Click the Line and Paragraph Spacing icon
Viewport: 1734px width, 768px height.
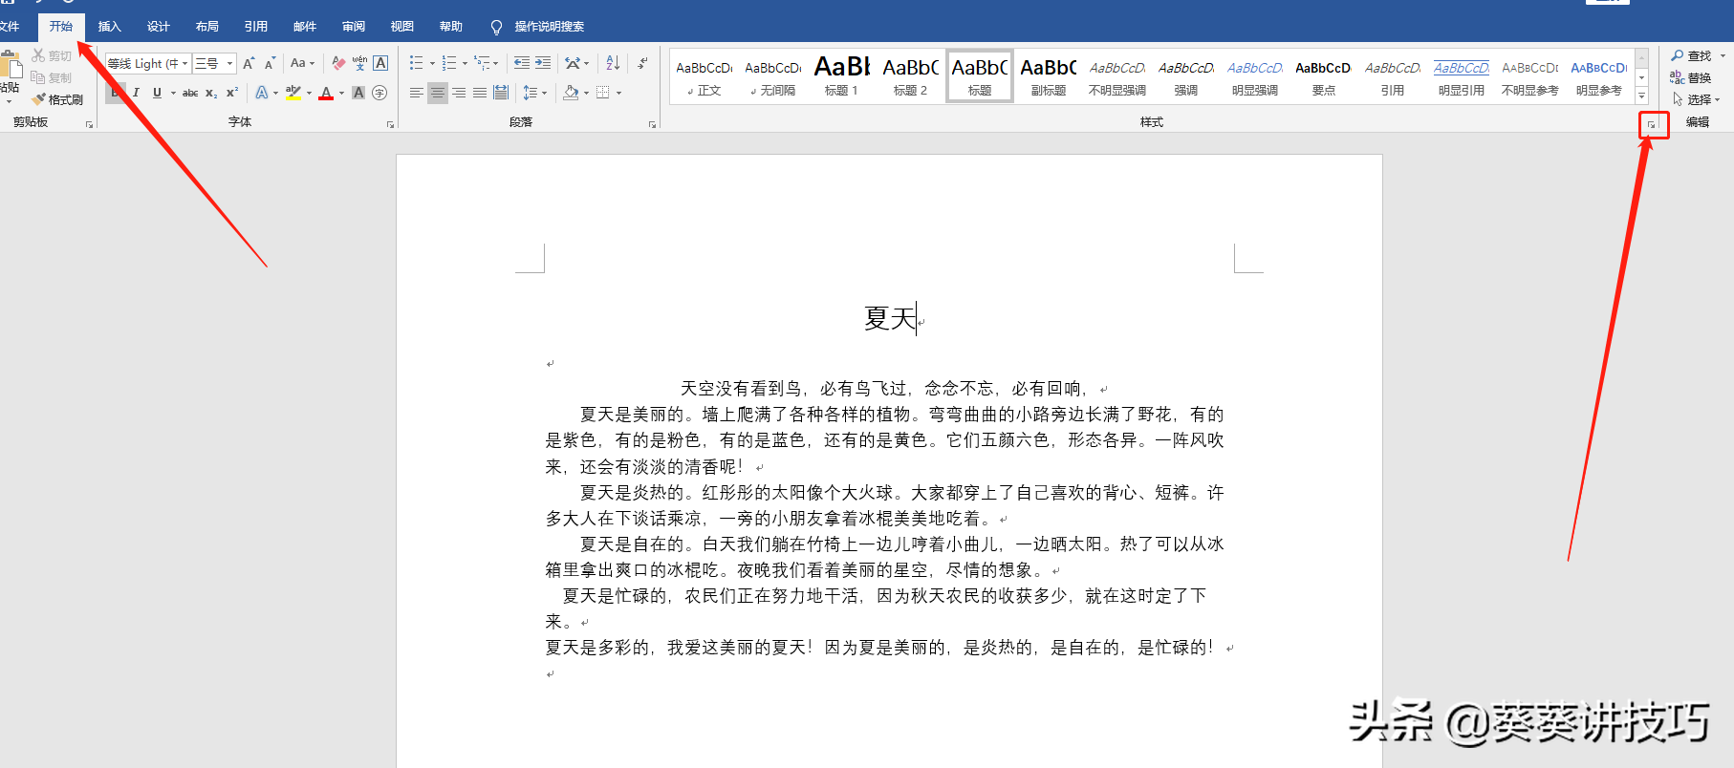point(531,93)
